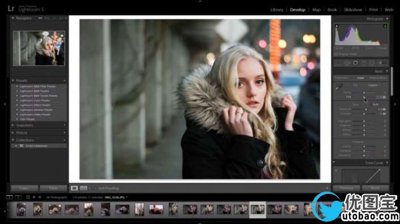Open the Slideshow module
Screen dimensions: 400x224
[353, 10]
